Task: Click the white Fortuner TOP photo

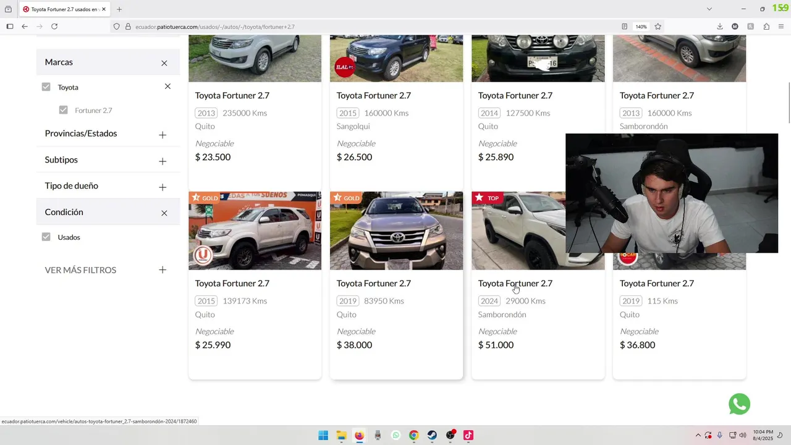Action: coord(518,231)
